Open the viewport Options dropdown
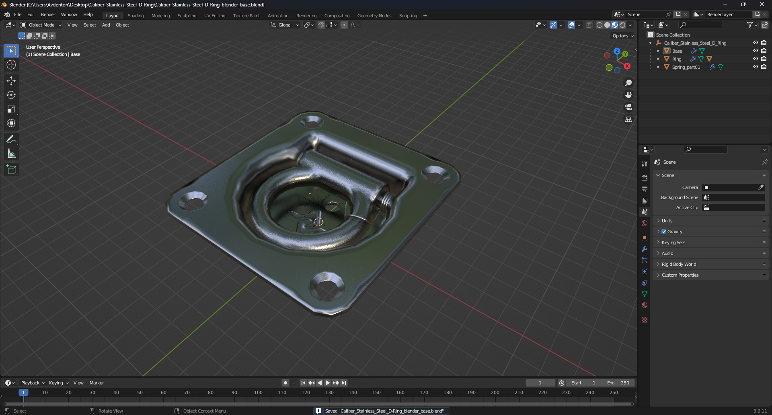This screenshot has width=772, height=415. click(623, 36)
